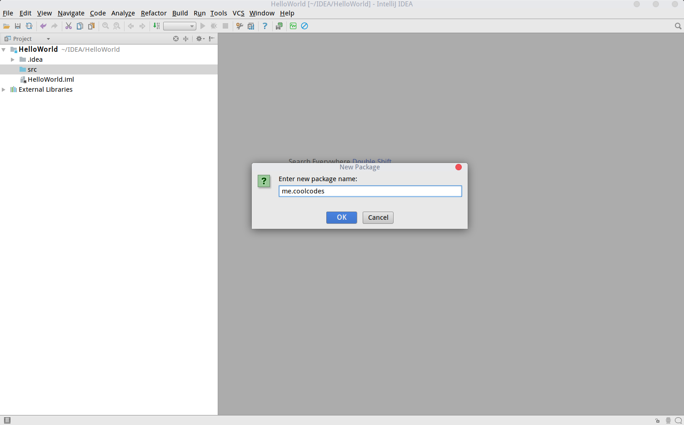Click the navigate Back arrow

[131, 26]
